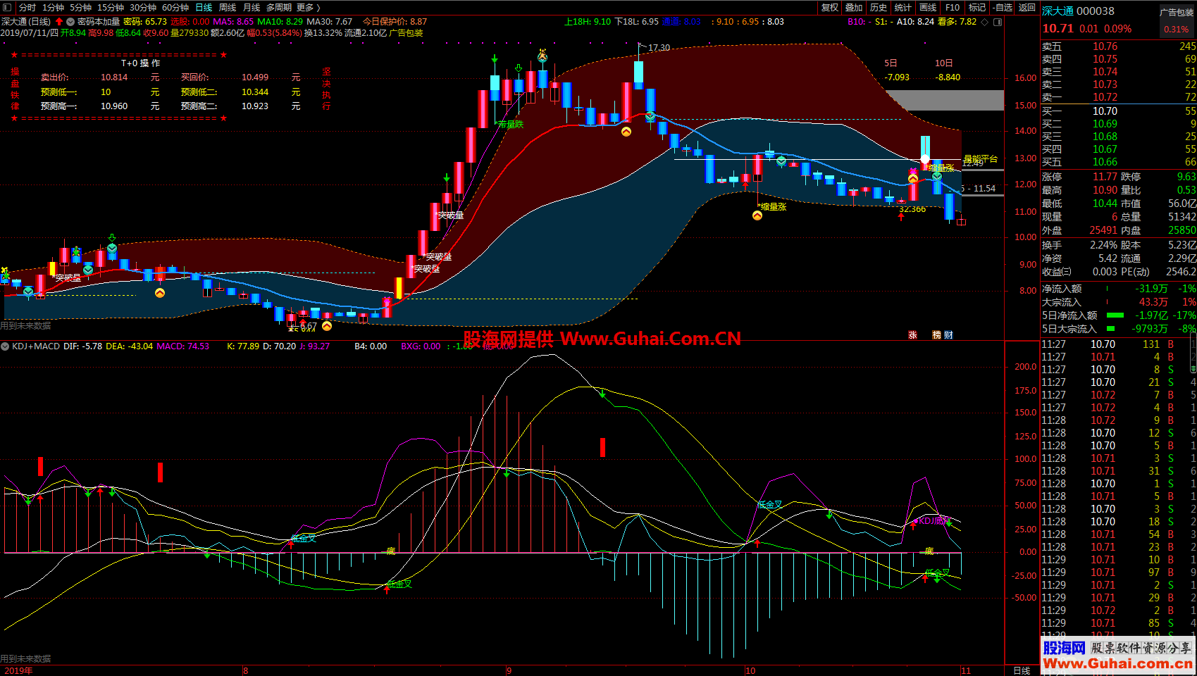The width and height of the screenshot is (1197, 676).
Task: Click the 卖五 price 10.76 row
Action: pyautogui.click(x=1119, y=46)
